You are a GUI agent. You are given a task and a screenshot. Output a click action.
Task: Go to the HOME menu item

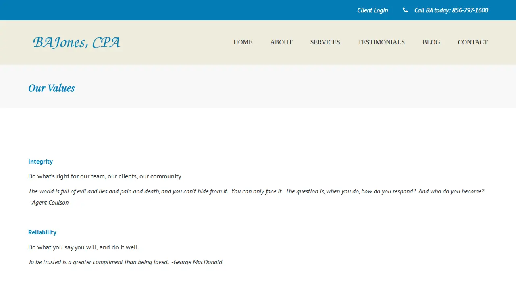[x=243, y=42]
